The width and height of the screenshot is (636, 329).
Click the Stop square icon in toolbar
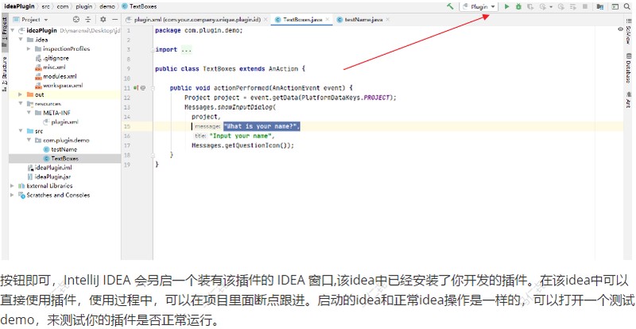[x=585, y=6]
